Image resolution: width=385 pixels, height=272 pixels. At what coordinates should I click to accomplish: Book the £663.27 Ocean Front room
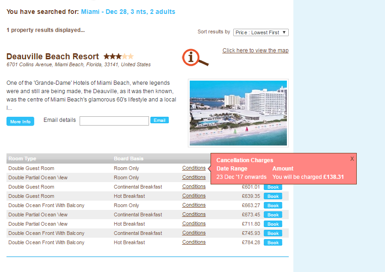273,206
